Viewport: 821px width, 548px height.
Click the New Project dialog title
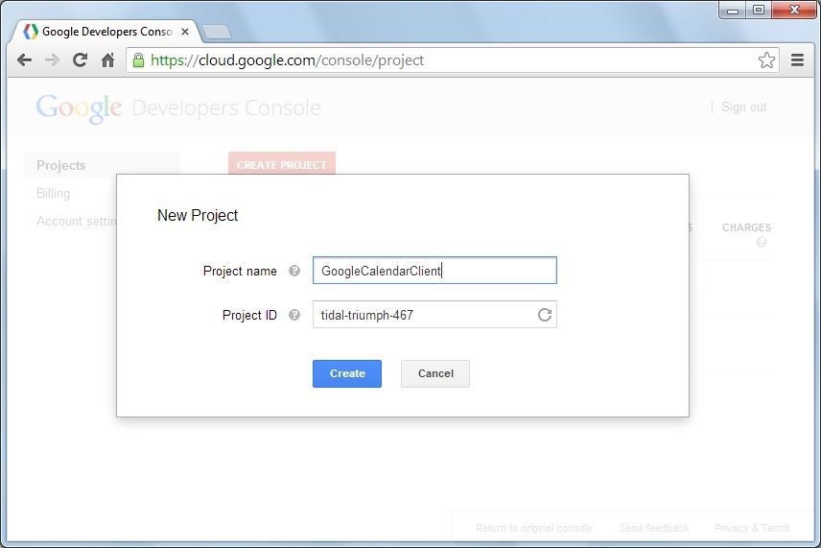pos(198,215)
